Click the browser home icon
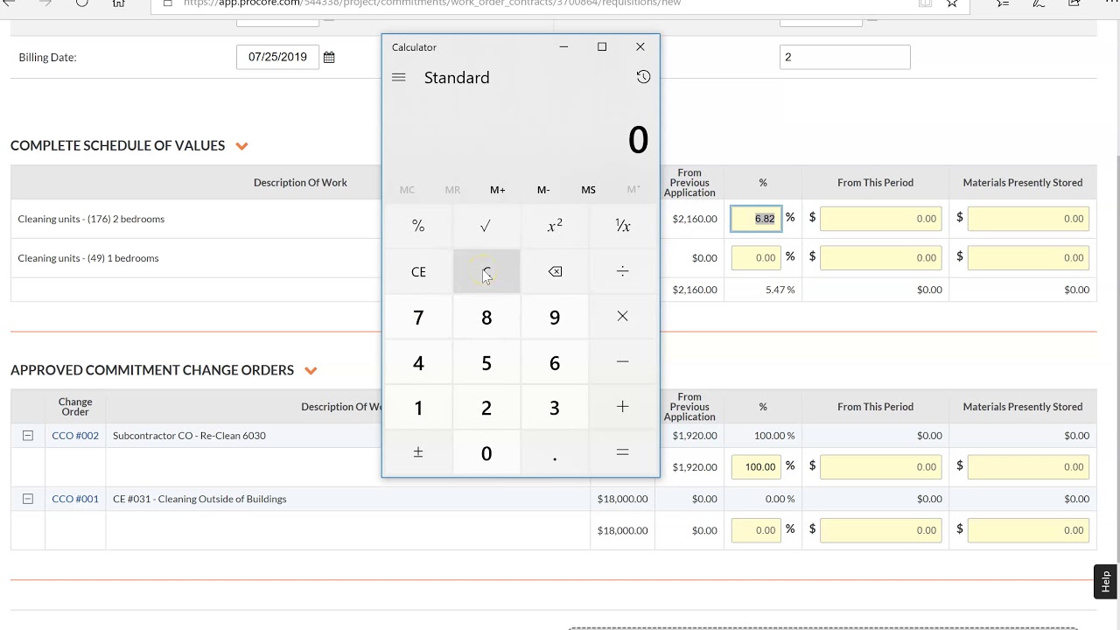Screen dimensions: 1120x630 (x=119, y=3)
